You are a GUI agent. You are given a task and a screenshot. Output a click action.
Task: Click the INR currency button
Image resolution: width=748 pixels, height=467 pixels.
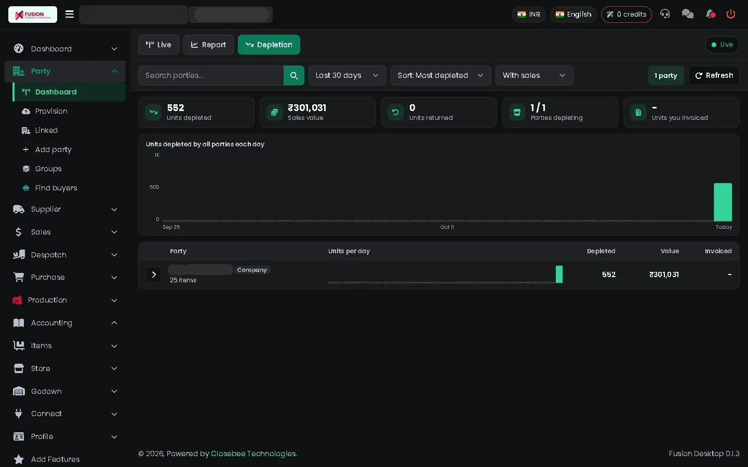(529, 14)
